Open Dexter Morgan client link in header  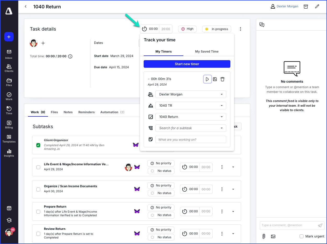coord(287,7)
